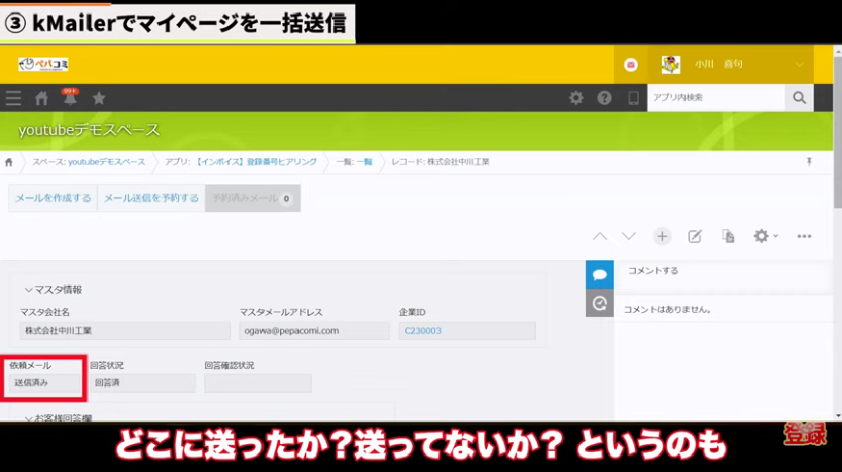Image resolution: width=842 pixels, height=472 pixels.
Task: Click the search magnifier button
Action: coord(799,97)
